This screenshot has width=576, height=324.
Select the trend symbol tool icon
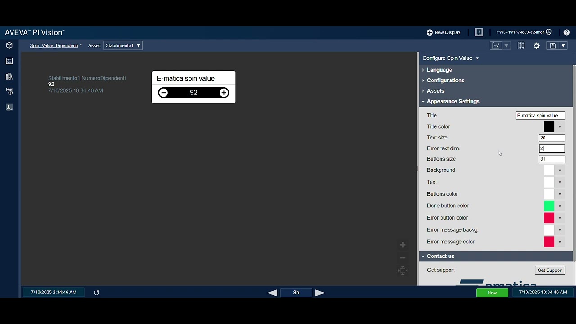(496, 45)
